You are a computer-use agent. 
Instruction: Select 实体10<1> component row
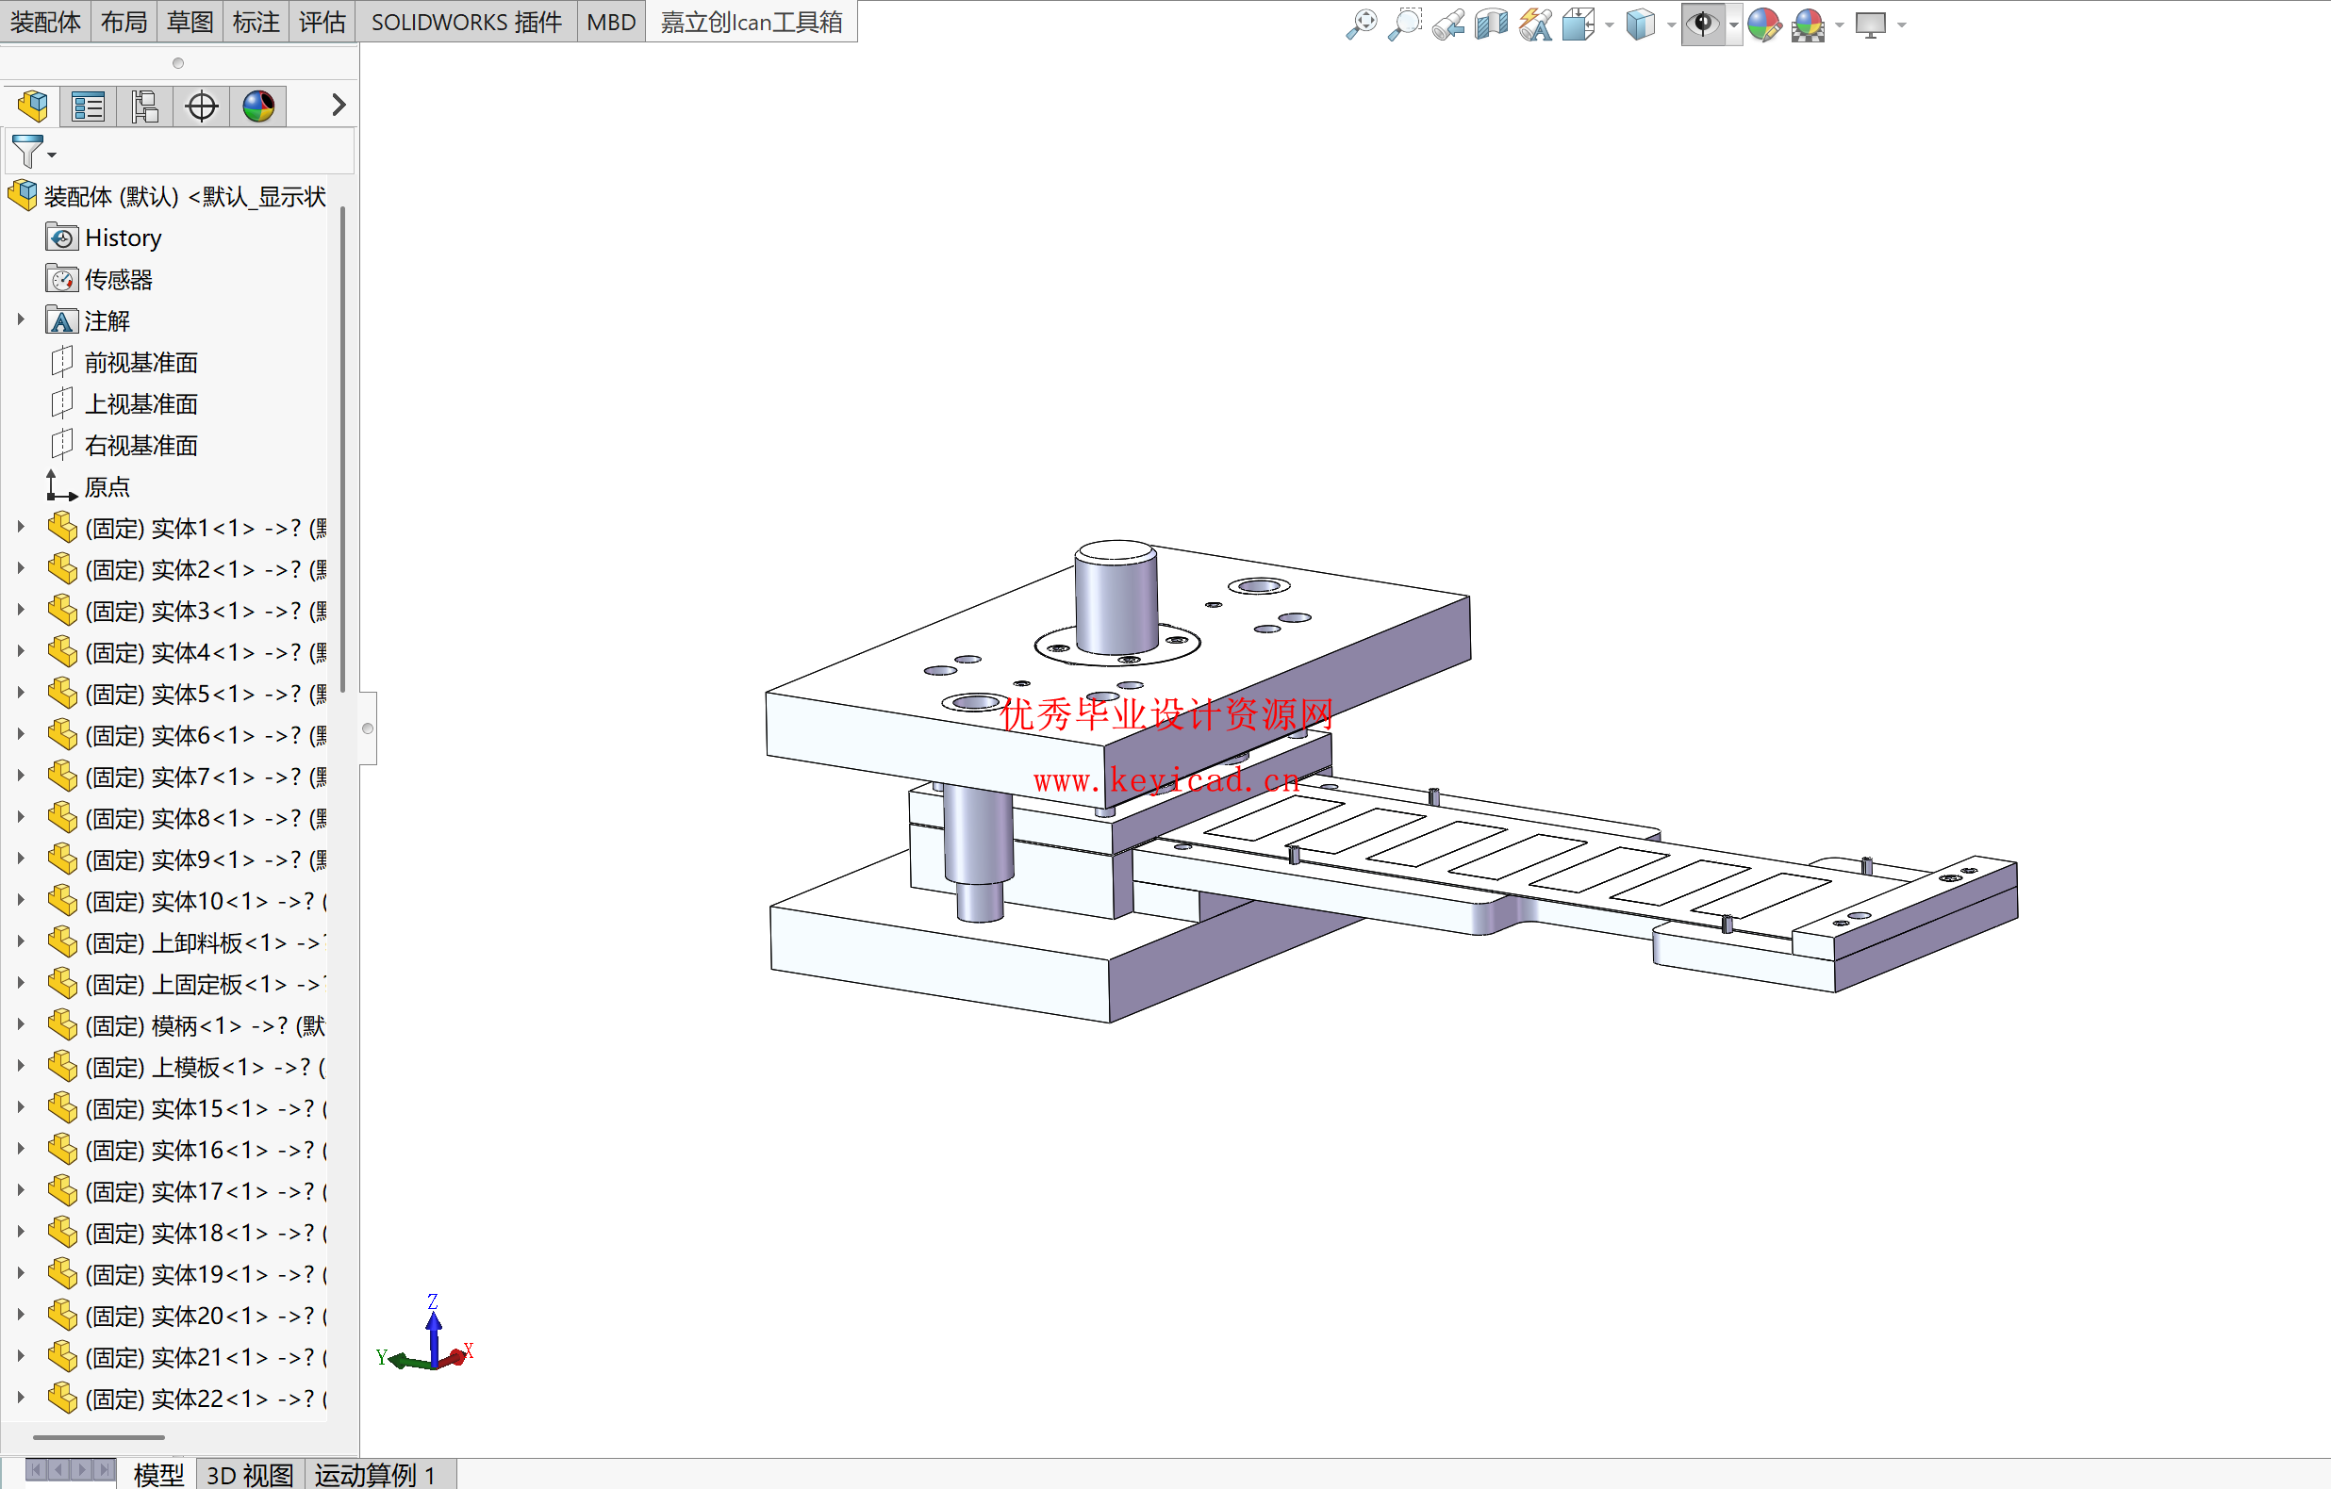[187, 901]
